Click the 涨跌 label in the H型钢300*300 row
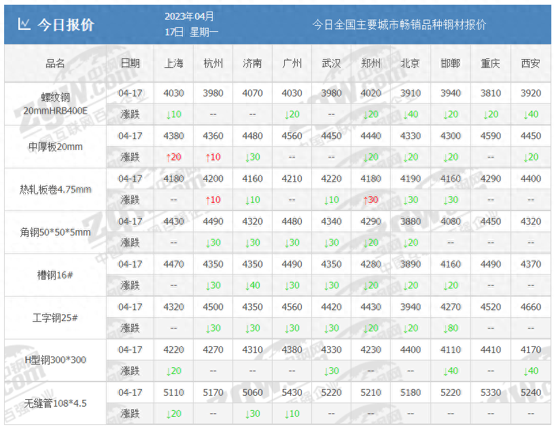The image size is (554, 427). [x=130, y=371]
